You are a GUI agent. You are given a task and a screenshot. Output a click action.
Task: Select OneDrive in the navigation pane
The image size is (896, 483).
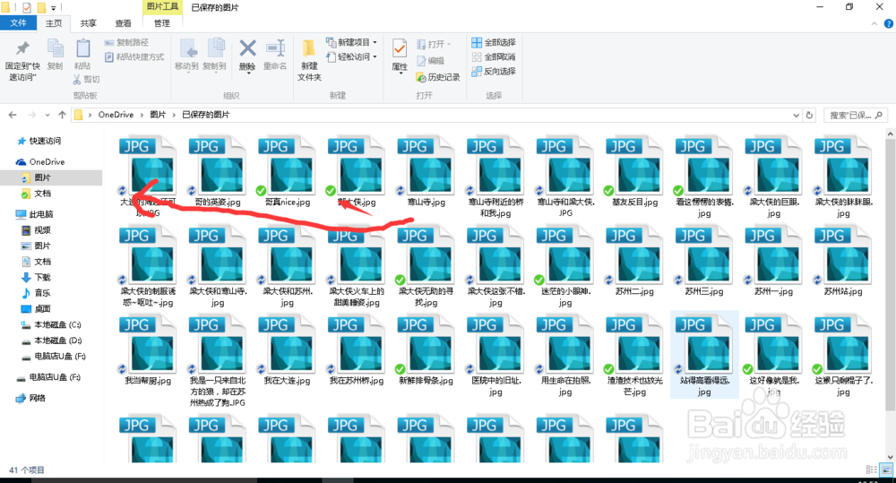coord(47,162)
